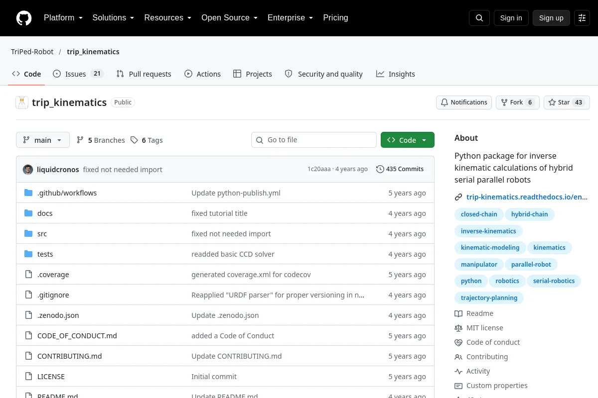Open the green Code dropdown button
The height and width of the screenshot is (398, 598).
click(x=408, y=140)
